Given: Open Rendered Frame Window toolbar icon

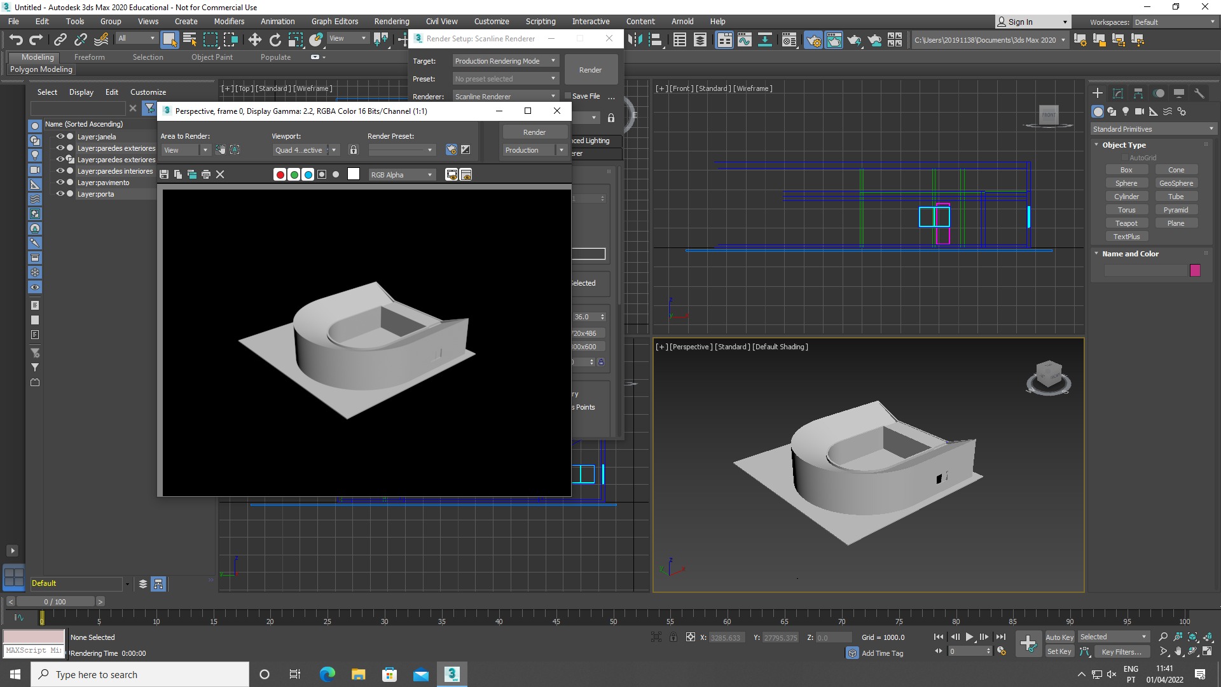Looking at the screenshot, I should coord(834,40).
